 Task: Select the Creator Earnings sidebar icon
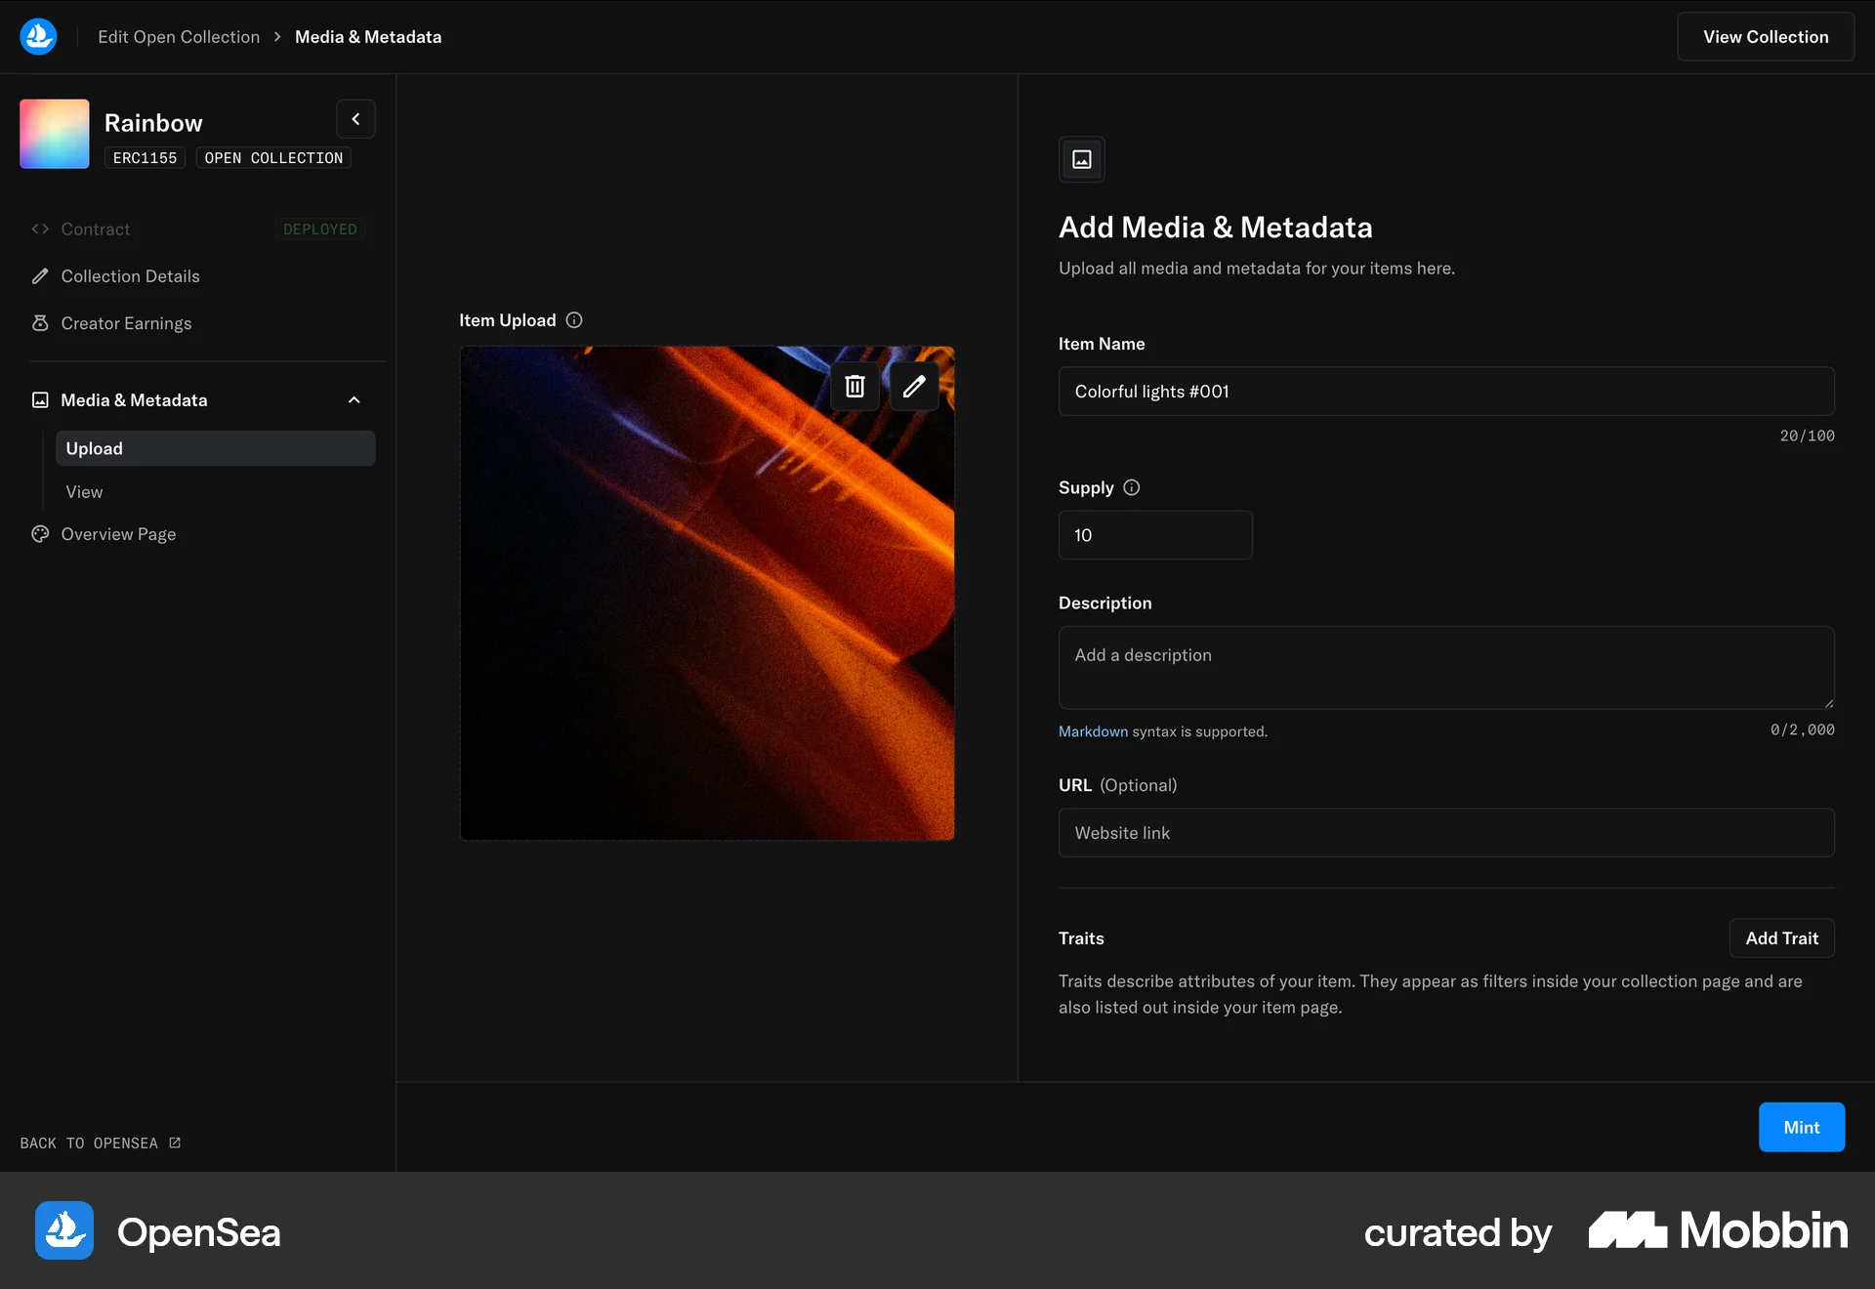click(x=40, y=323)
